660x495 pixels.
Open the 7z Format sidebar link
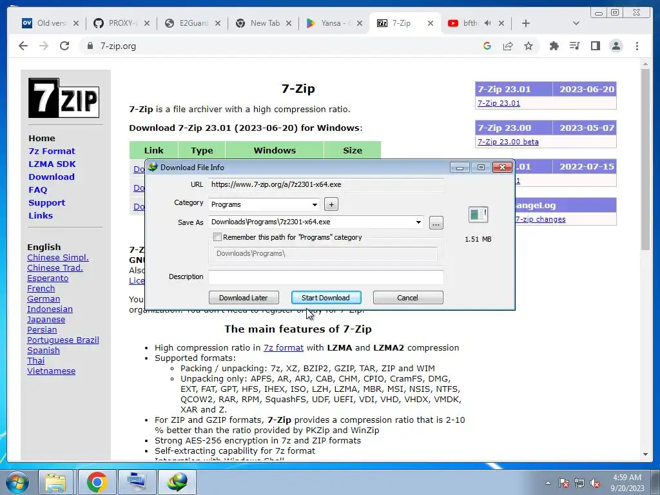tap(52, 151)
